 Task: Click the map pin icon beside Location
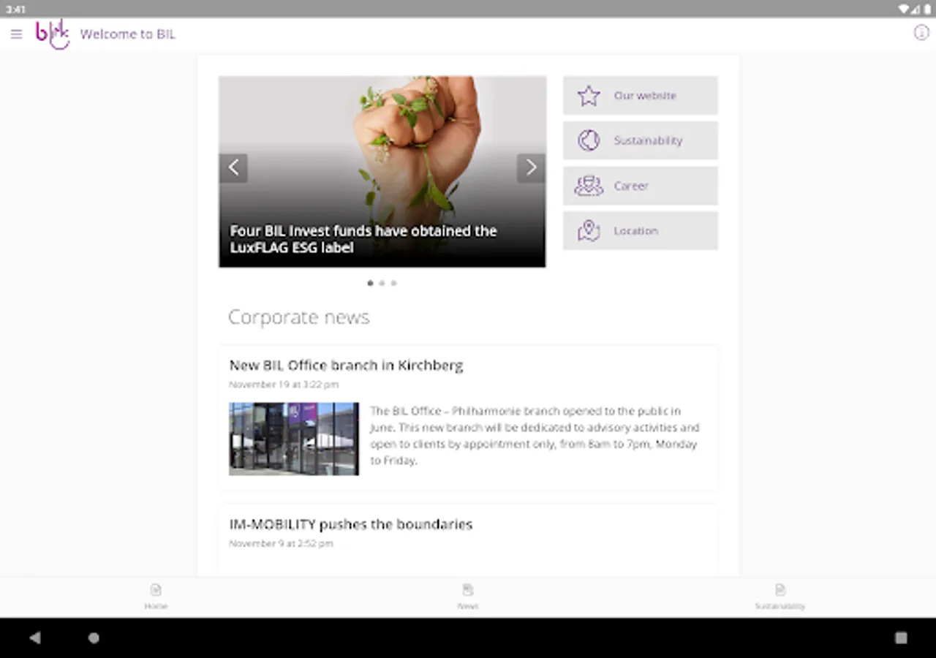[589, 231]
